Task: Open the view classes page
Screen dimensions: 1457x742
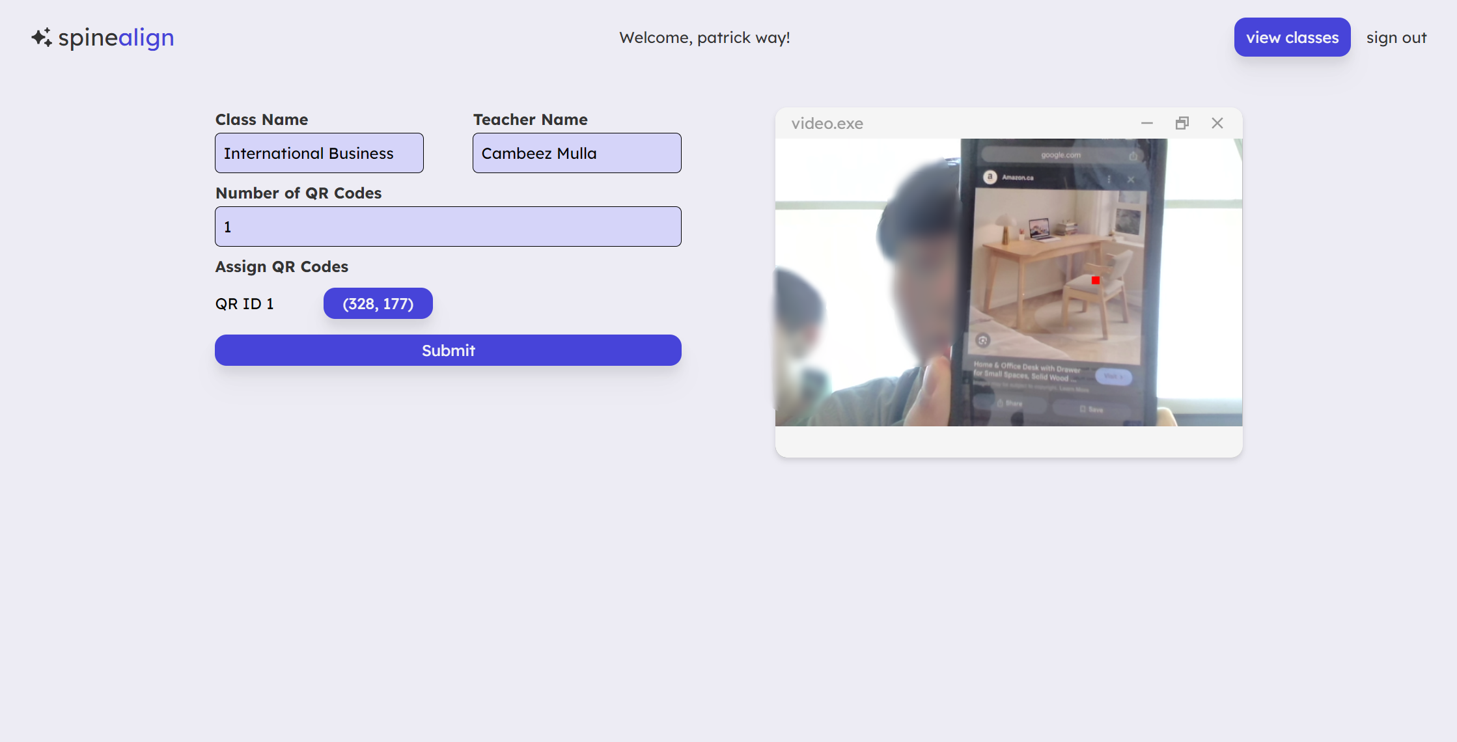Action: point(1292,37)
